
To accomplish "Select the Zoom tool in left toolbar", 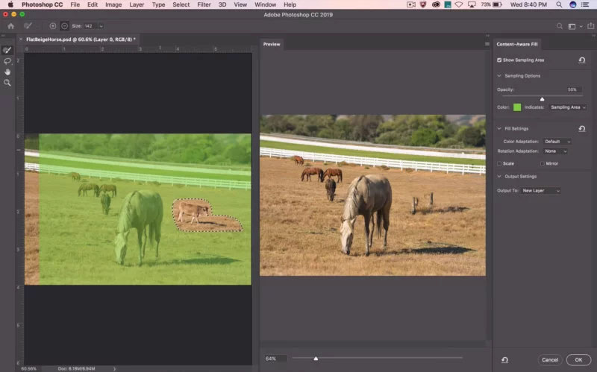I will tap(7, 83).
